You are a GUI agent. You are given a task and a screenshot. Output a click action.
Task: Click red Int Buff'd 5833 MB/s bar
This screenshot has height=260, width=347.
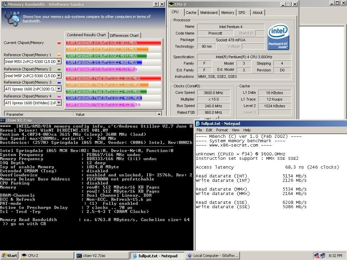pos(113,43)
